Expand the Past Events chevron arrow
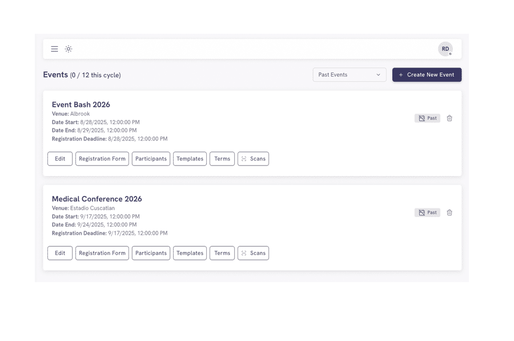This screenshot has height=341, width=514. (x=379, y=74)
